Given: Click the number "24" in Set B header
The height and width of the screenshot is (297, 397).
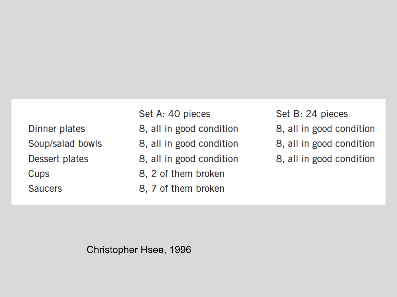Looking at the screenshot, I should [x=311, y=114].
